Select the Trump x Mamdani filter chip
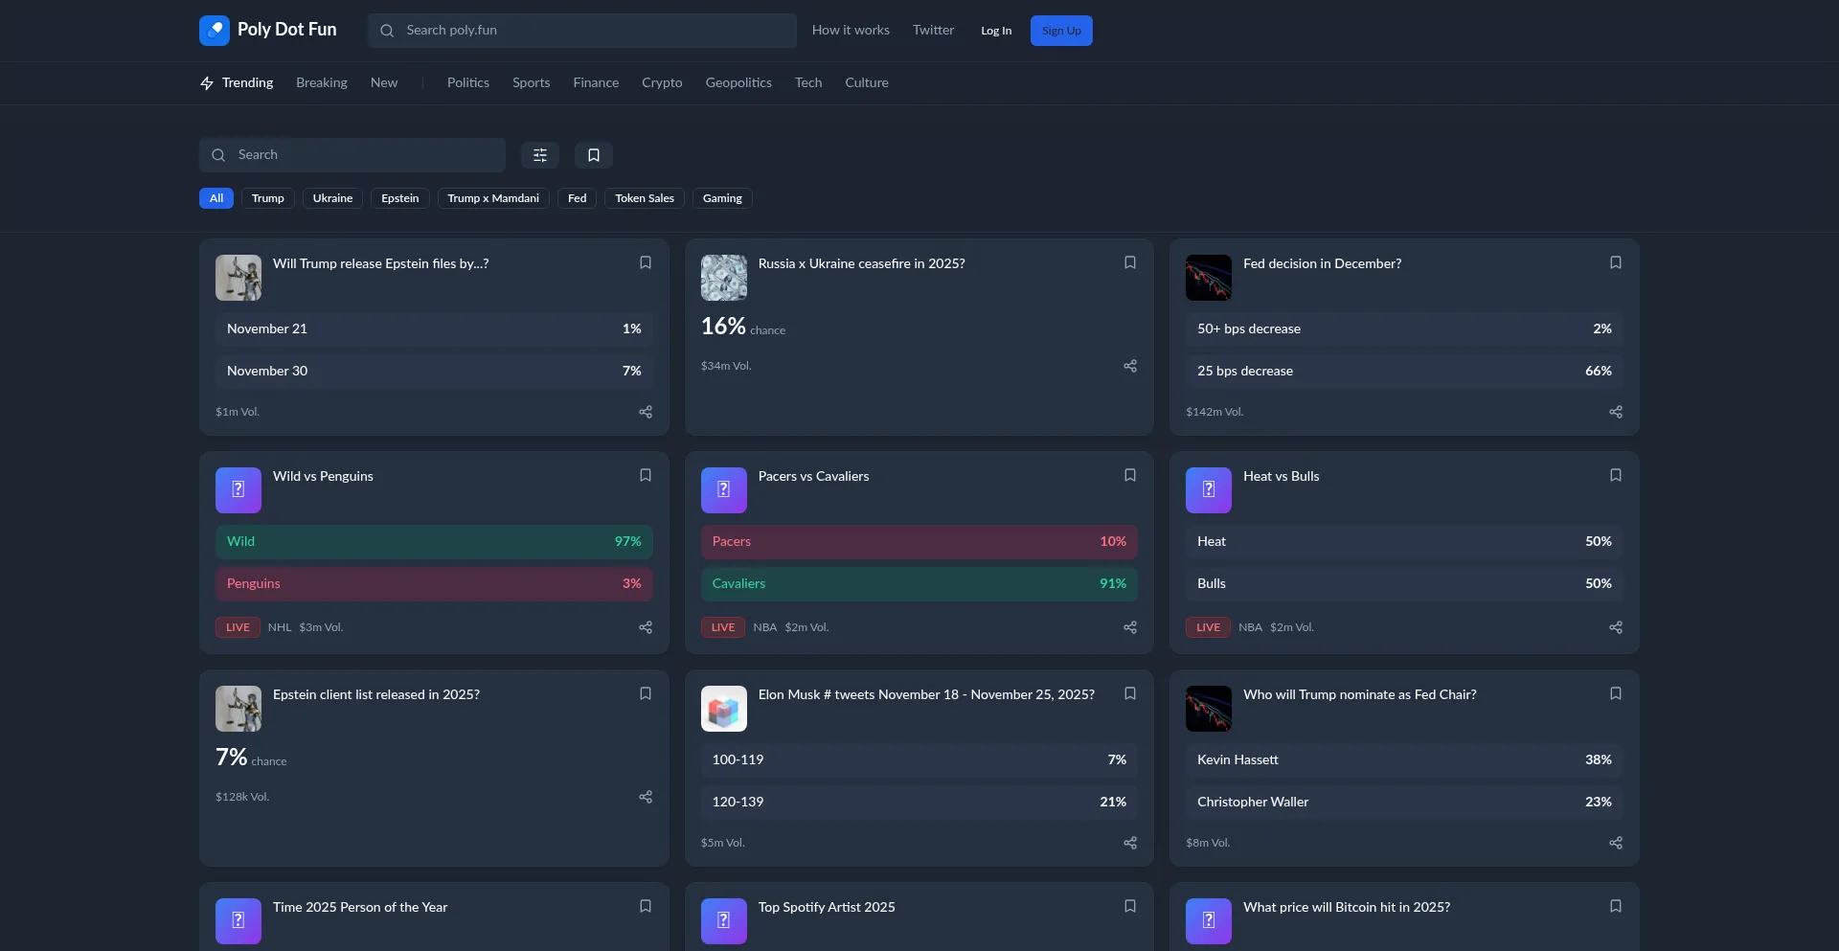 493,198
